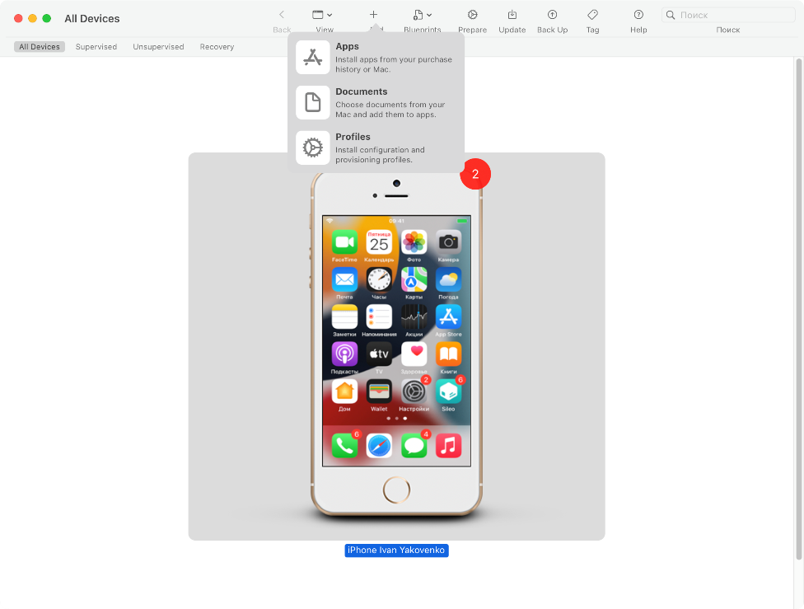
Task: Click the Safari dock icon on iPhone
Action: [379, 445]
